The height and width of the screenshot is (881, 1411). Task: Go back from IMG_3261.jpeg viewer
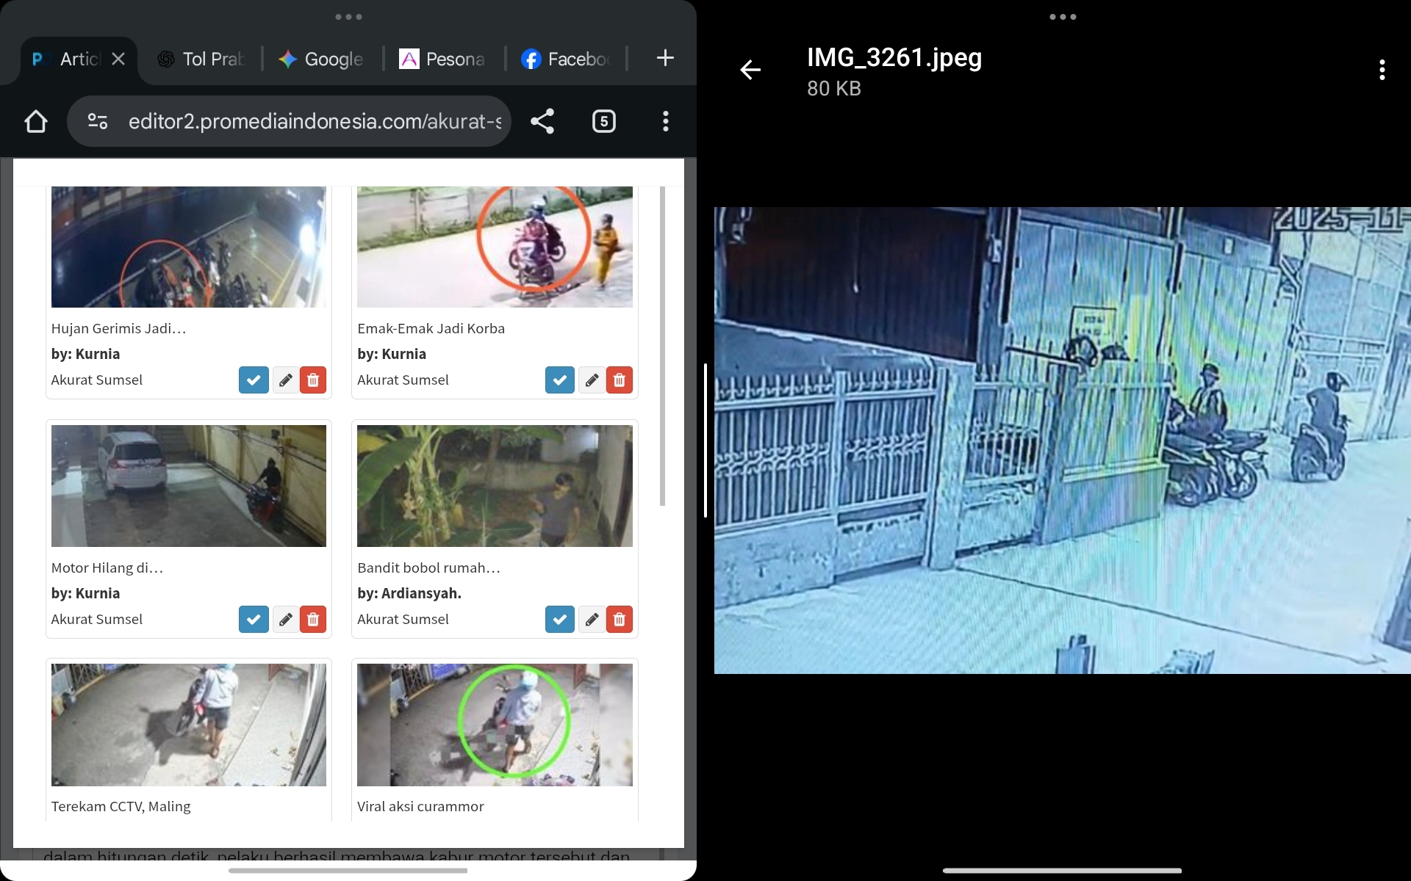point(750,70)
